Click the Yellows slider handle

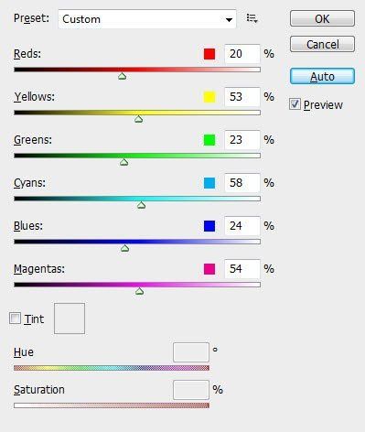point(139,119)
